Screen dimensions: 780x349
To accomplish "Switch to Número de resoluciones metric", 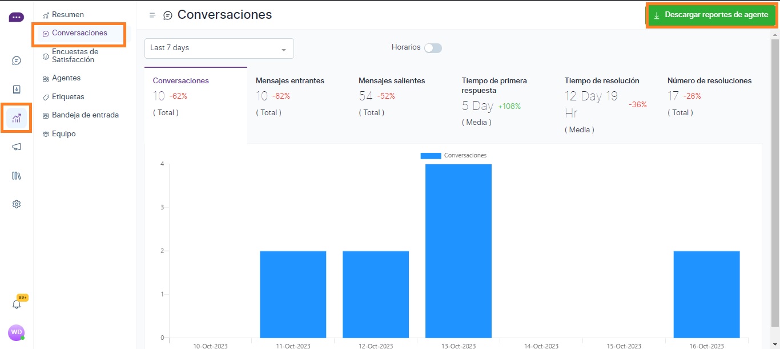I will [x=709, y=96].
